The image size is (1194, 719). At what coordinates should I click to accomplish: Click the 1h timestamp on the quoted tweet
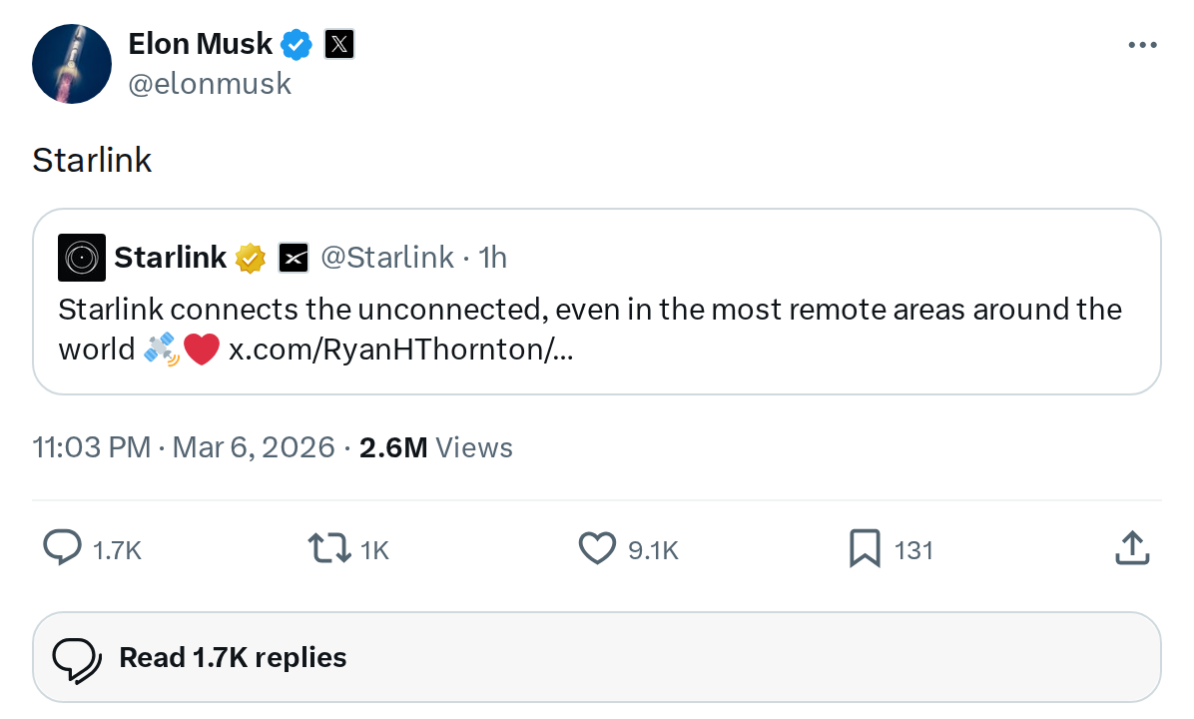[494, 257]
